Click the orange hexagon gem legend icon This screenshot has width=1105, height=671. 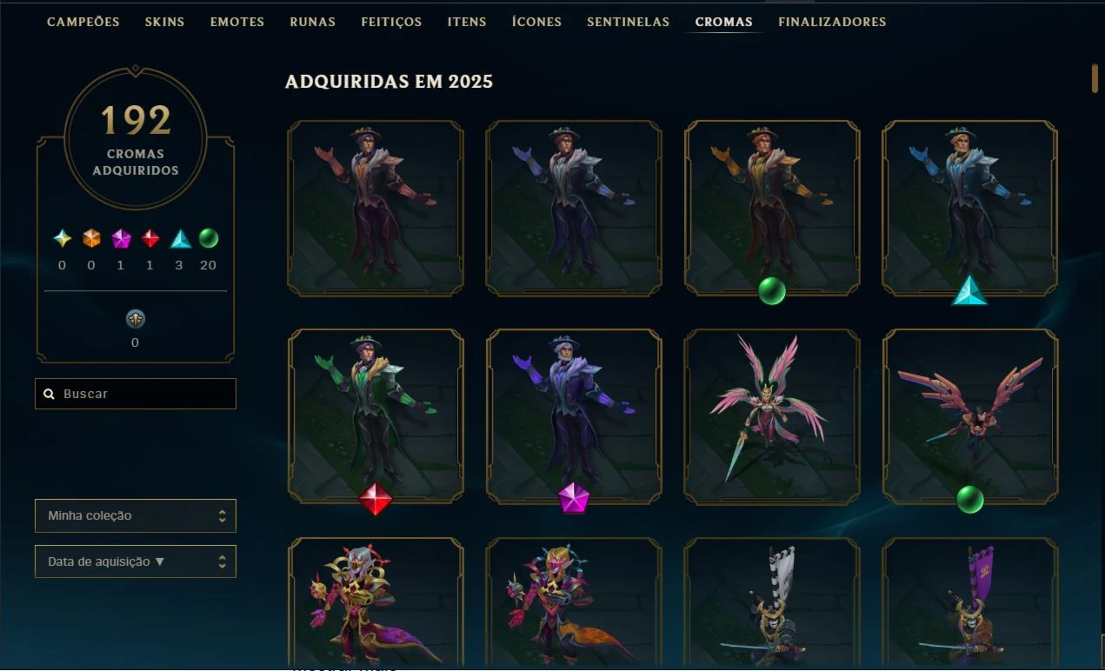point(91,239)
